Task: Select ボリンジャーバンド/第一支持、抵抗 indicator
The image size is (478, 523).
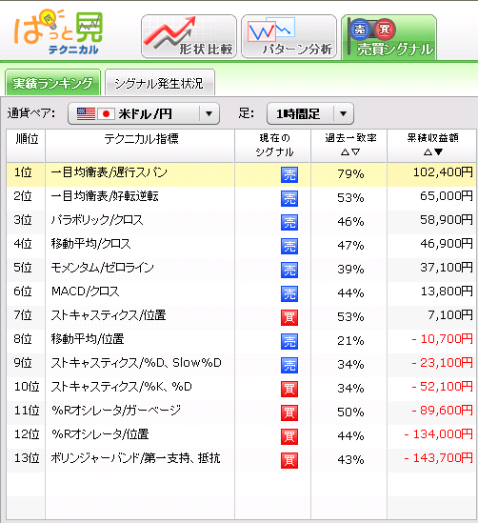Action: tap(135, 458)
